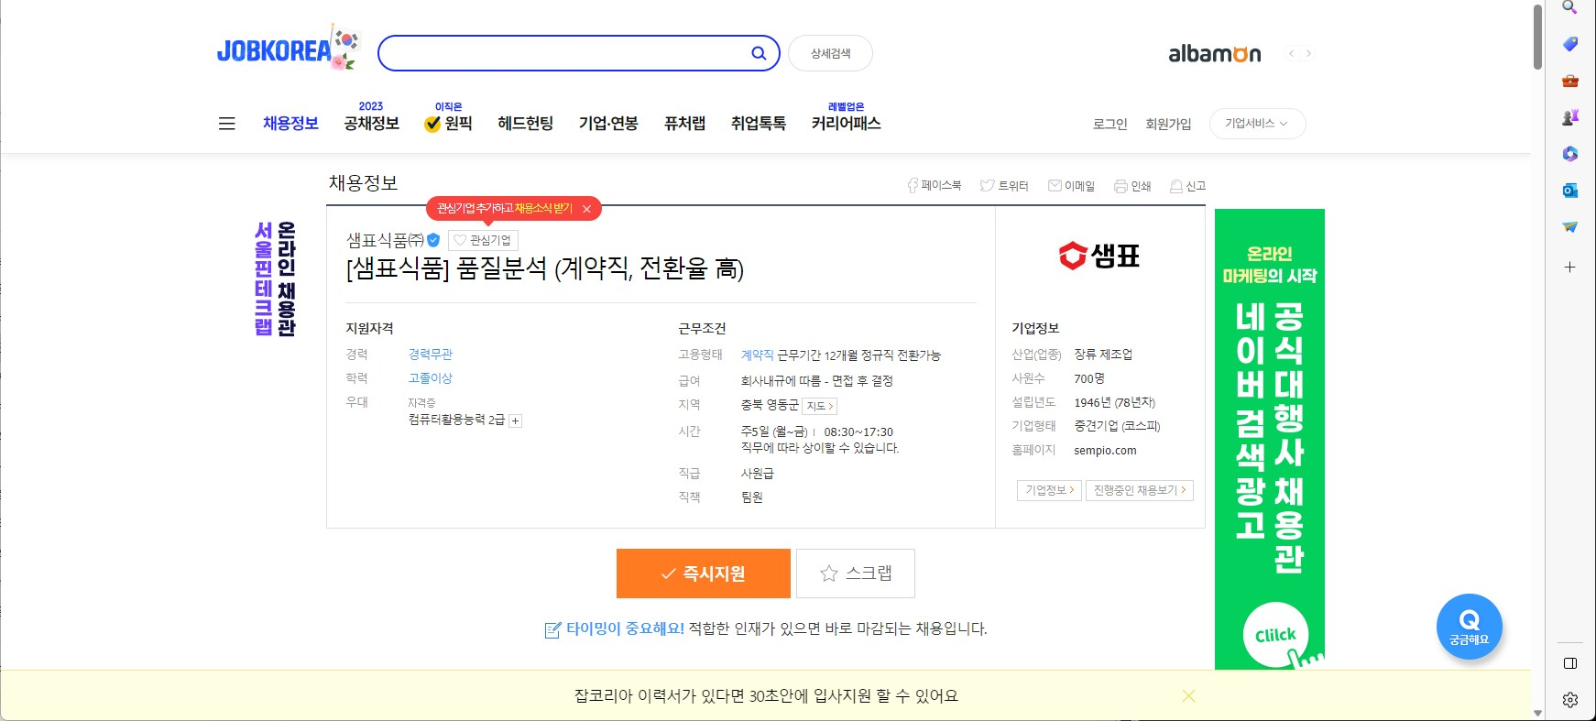Click the 상세검색 button
Viewport: 1596px width, 721px height.
(830, 53)
